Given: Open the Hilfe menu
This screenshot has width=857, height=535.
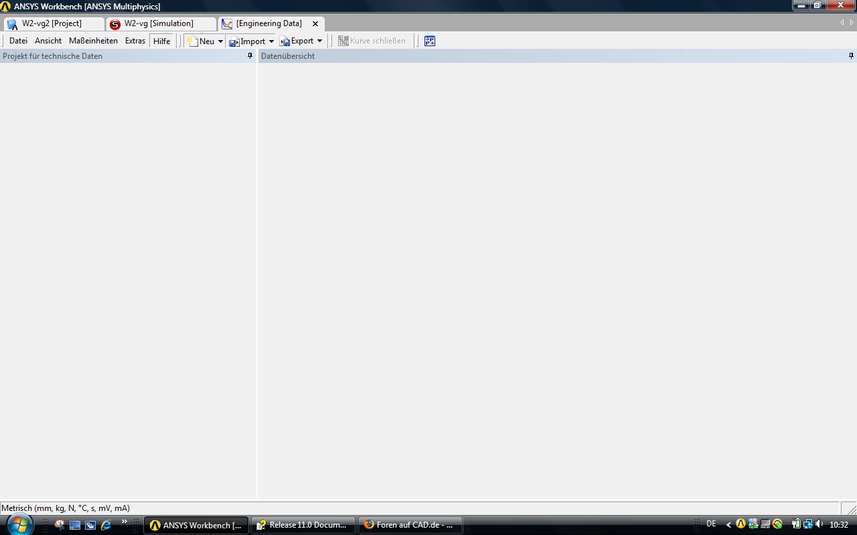Looking at the screenshot, I should [161, 41].
